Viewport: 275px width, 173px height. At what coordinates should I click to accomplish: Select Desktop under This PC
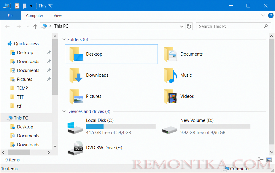pos(25,127)
